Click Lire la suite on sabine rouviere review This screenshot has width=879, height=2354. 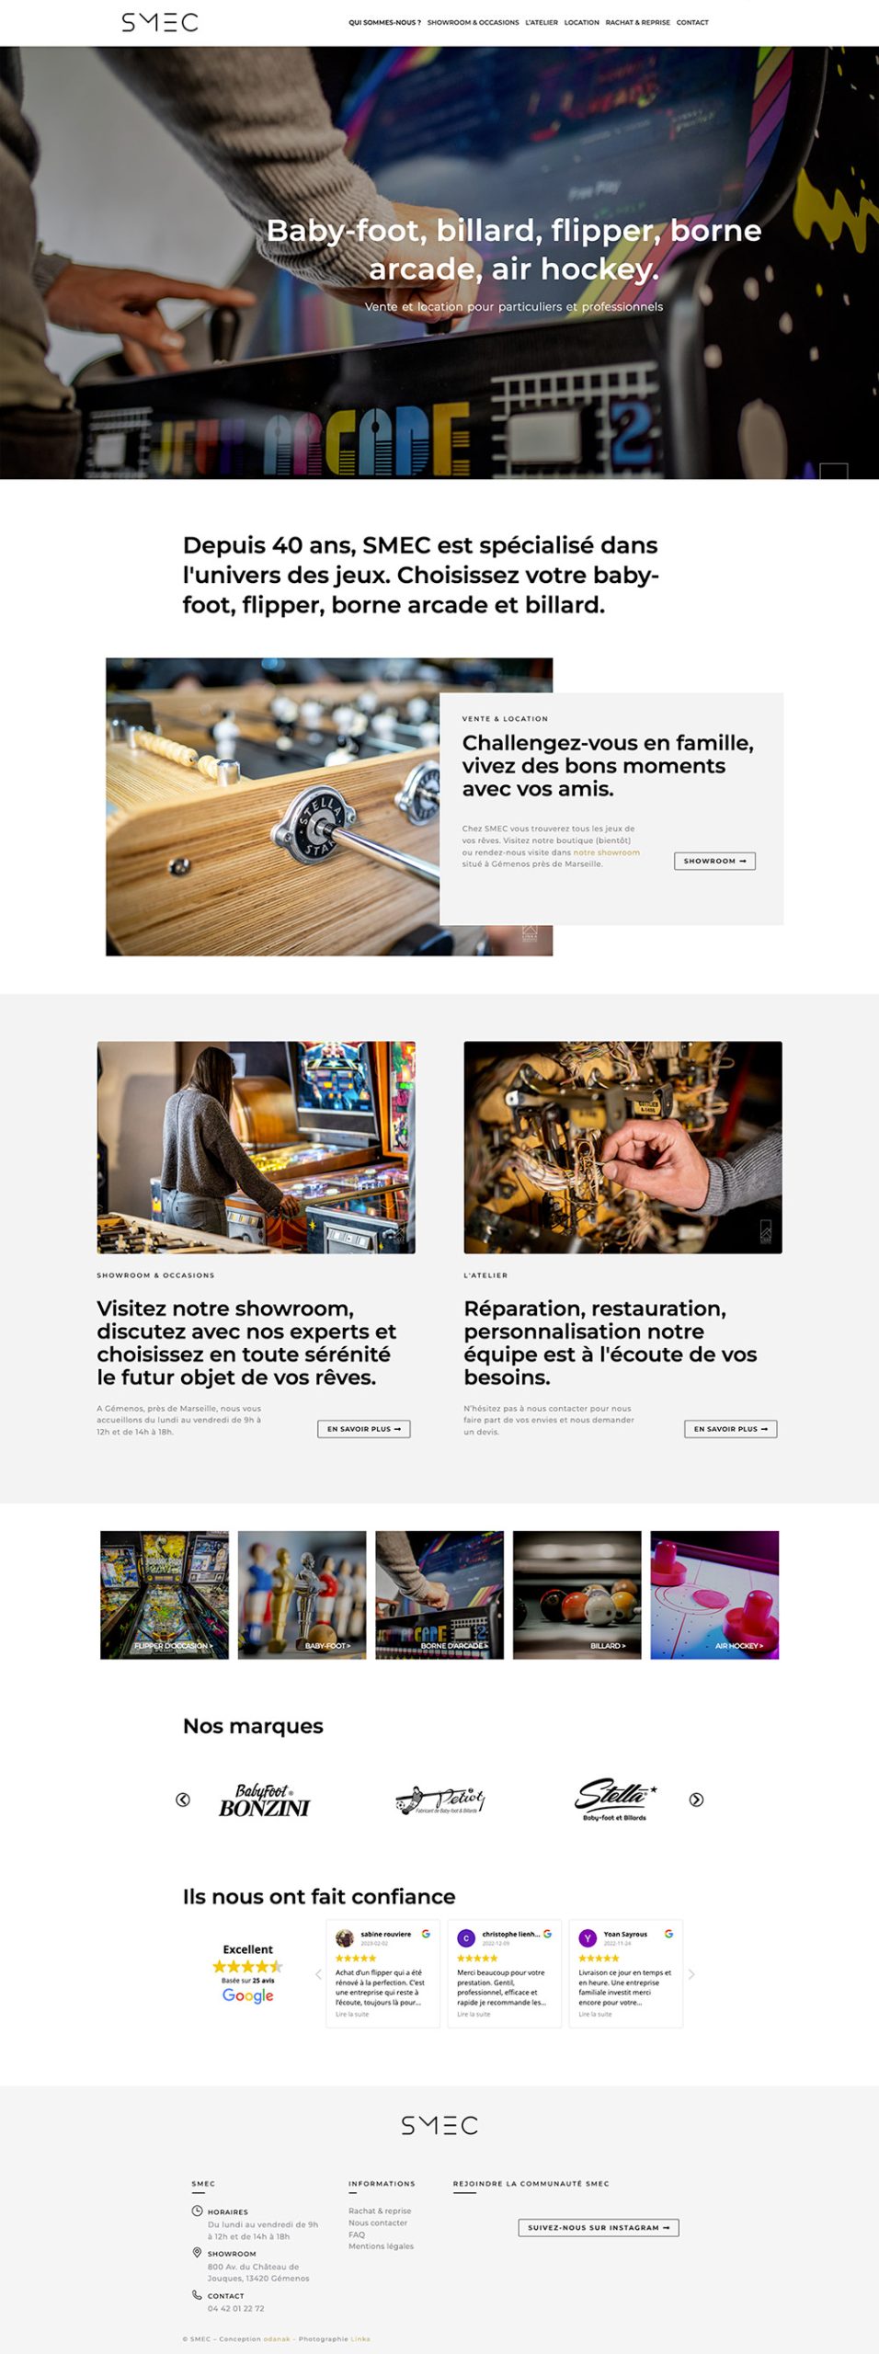(352, 2014)
